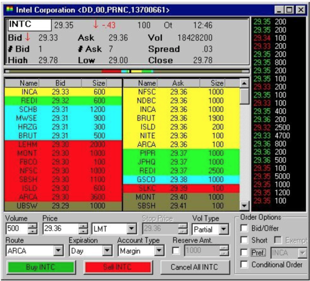Select the INCA bid row at 29.33

[58, 92]
